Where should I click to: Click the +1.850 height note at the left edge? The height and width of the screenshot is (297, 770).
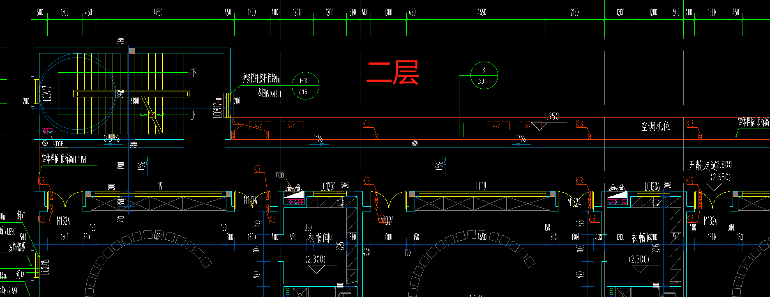point(8,231)
